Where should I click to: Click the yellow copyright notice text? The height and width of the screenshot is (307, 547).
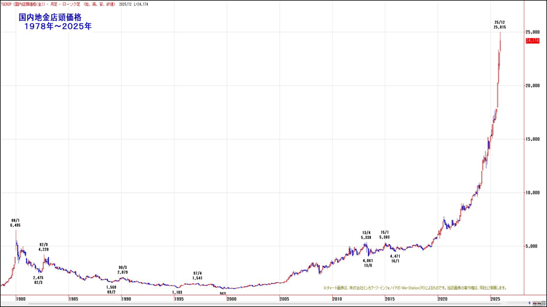(415, 288)
